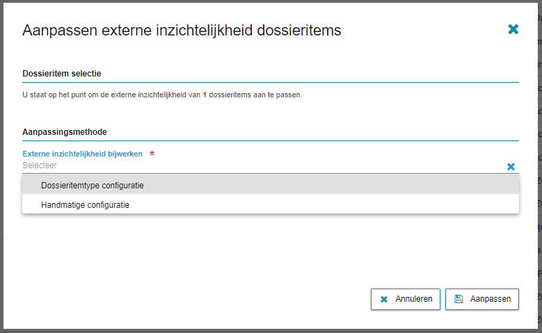
Task: Click the dialog title Aanpassen externe inzichtelijkheid dossieritems
Action: pos(182,30)
